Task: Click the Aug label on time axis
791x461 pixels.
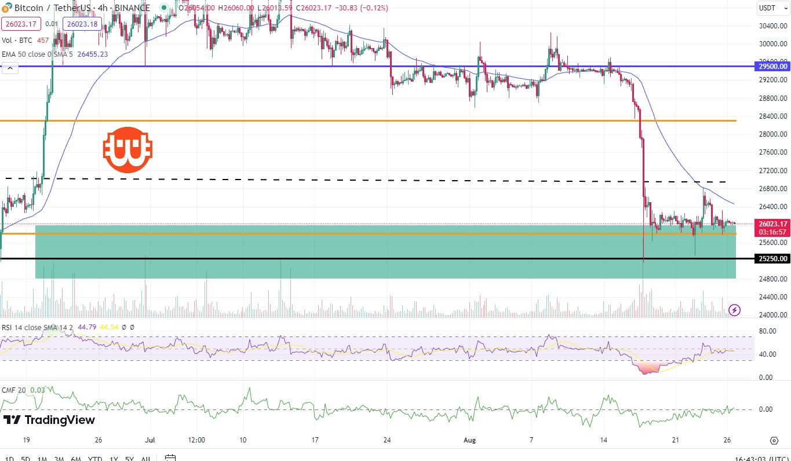Action: point(469,440)
